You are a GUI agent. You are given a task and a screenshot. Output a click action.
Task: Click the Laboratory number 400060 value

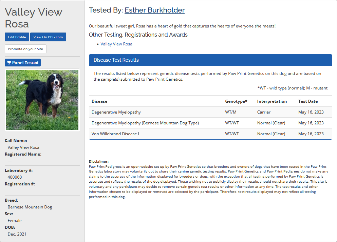pyautogui.click(x=15, y=177)
